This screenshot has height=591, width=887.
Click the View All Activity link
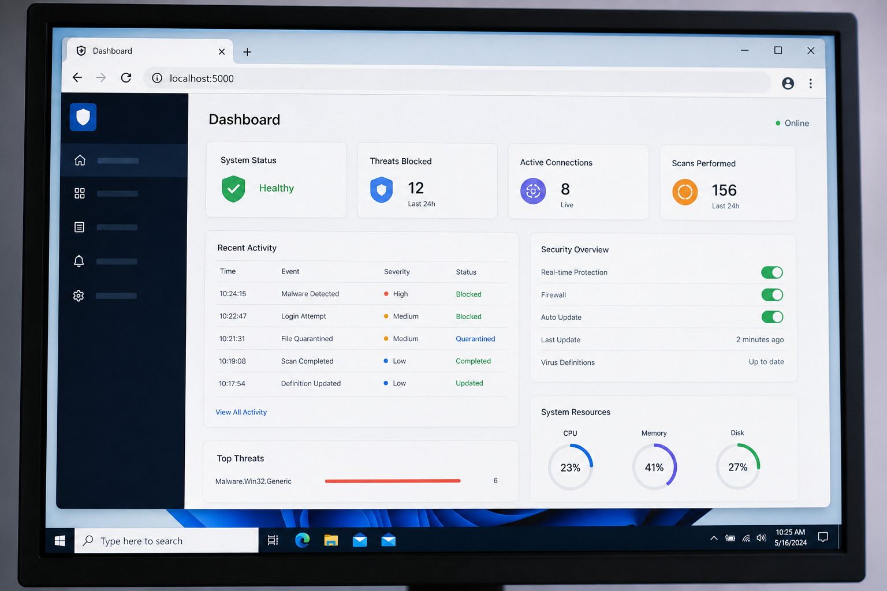point(241,412)
